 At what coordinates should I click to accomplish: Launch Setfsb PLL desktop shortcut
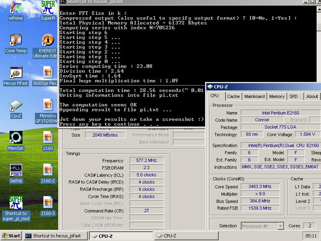(x=16, y=174)
